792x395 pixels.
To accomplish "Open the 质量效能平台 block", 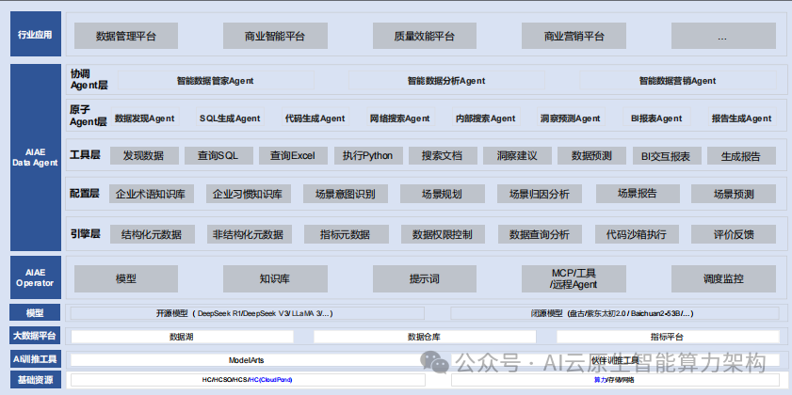I will tap(425, 37).
